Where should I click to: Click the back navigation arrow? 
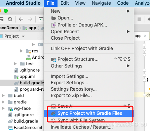point(21,19)
